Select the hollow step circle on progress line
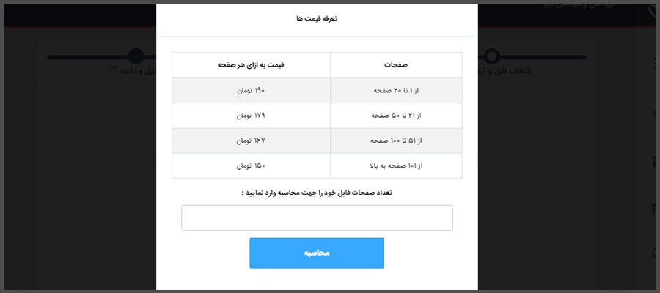This screenshot has height=293, width=660. click(491, 56)
